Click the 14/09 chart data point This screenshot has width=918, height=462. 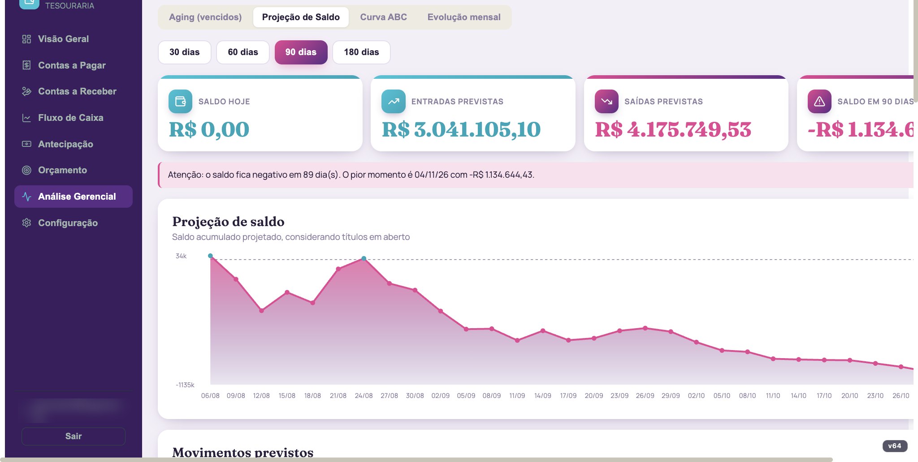point(543,331)
